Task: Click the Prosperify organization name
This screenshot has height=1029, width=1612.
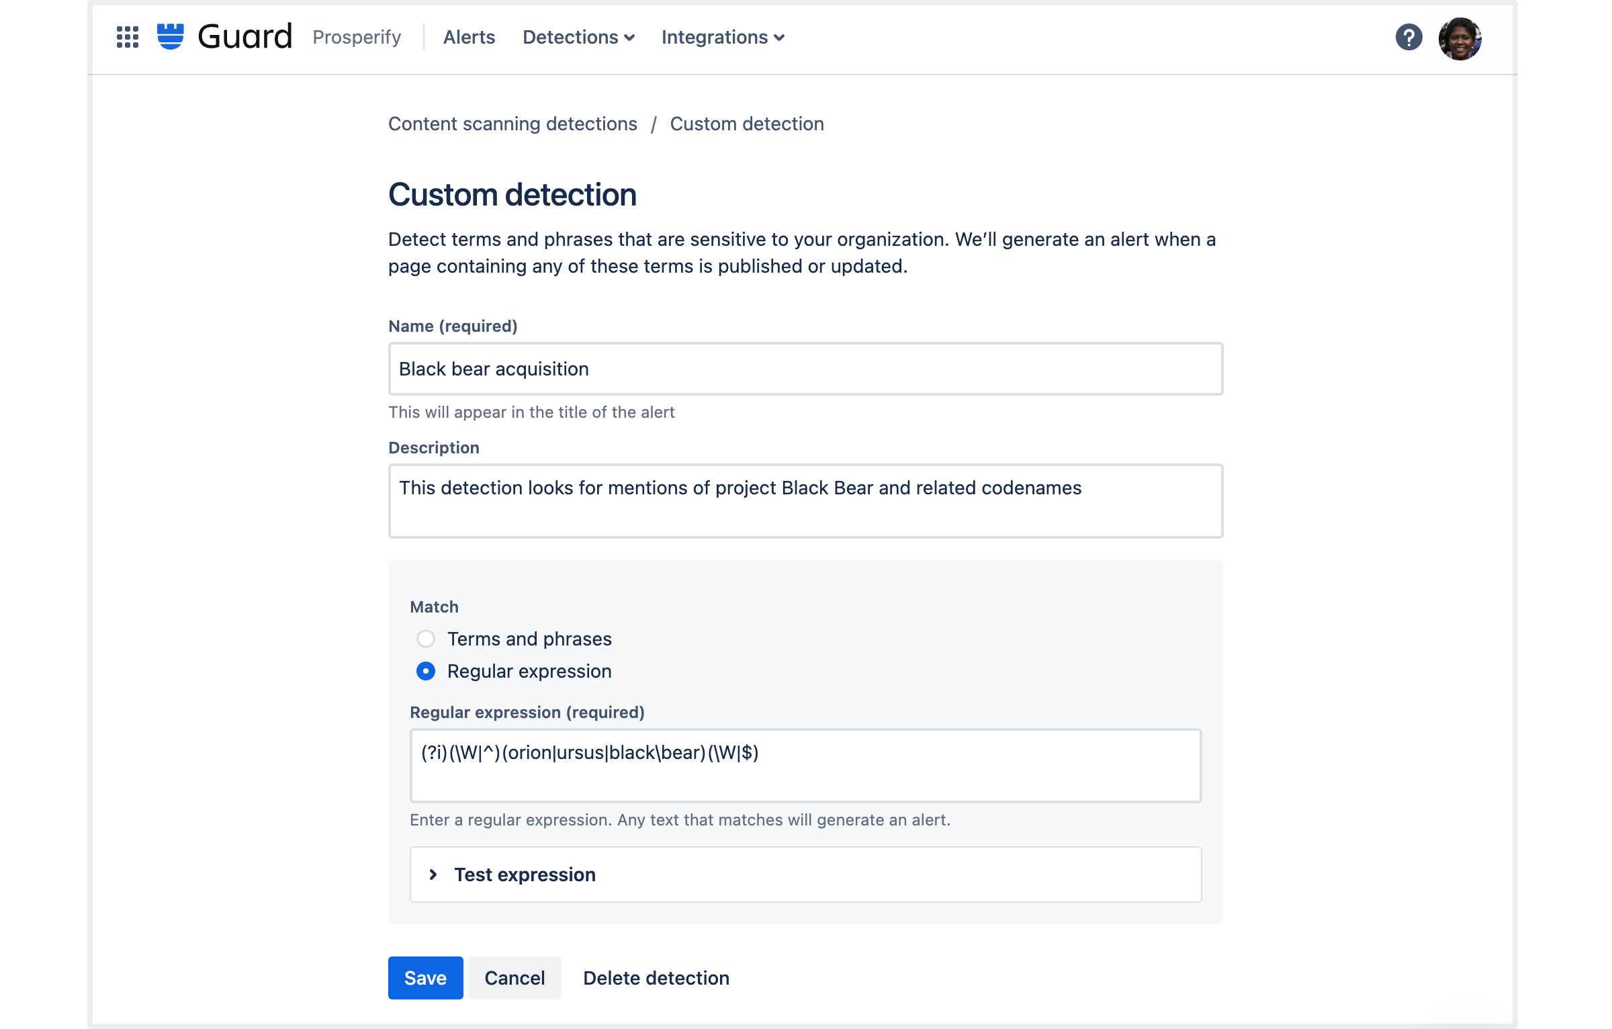Action: point(357,38)
